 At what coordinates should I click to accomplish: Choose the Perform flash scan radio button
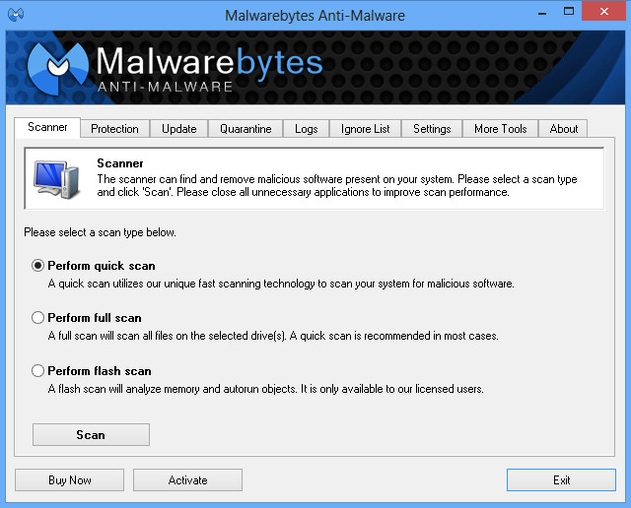38,371
